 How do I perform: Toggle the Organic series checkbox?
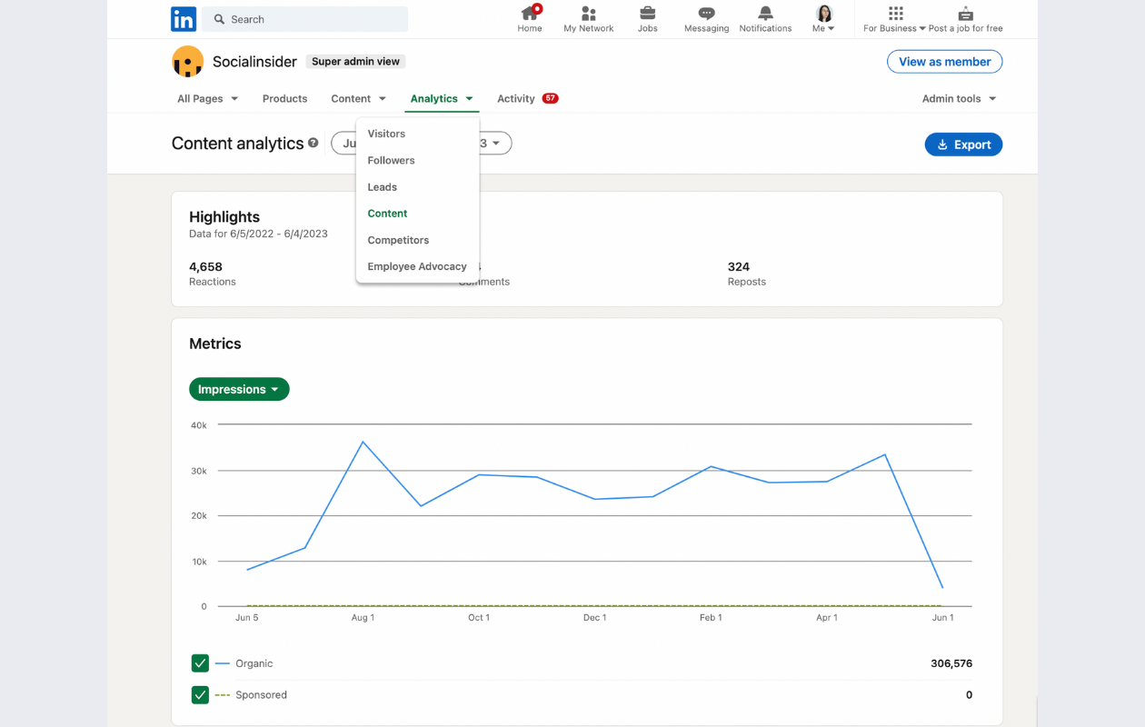tap(201, 663)
